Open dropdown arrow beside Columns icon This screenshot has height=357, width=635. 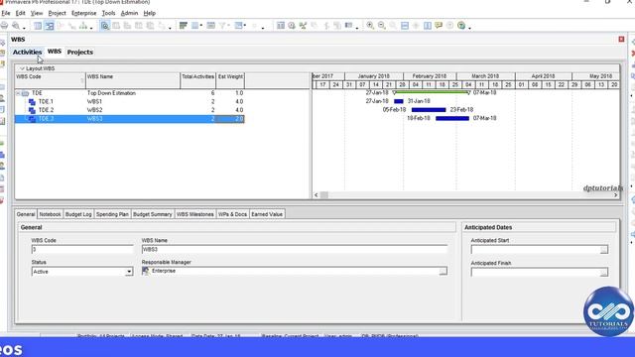point(200,26)
